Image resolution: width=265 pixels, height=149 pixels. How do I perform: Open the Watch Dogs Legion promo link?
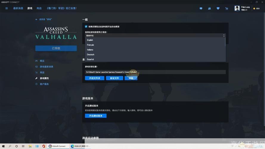[62, 8]
